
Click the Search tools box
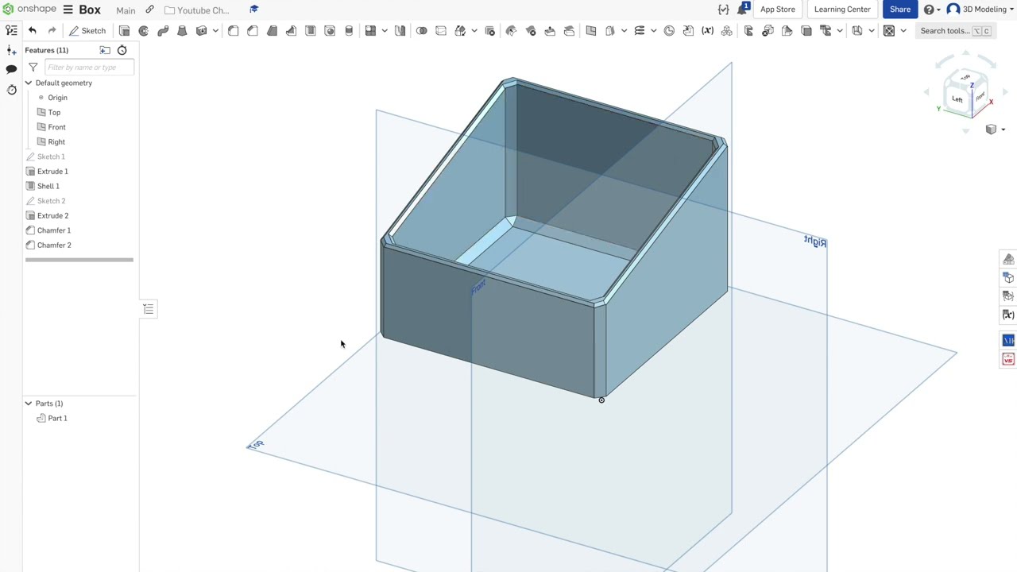[x=954, y=31]
